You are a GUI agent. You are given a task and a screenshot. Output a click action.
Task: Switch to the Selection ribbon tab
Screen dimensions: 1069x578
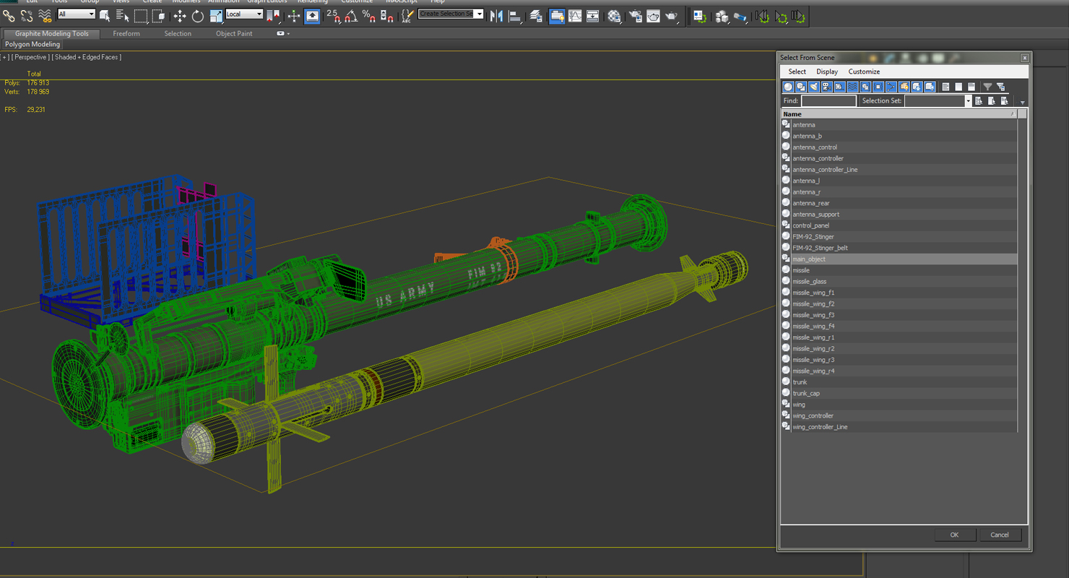tap(178, 33)
